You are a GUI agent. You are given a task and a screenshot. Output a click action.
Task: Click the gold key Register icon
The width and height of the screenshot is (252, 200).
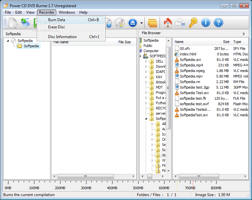click(193, 23)
